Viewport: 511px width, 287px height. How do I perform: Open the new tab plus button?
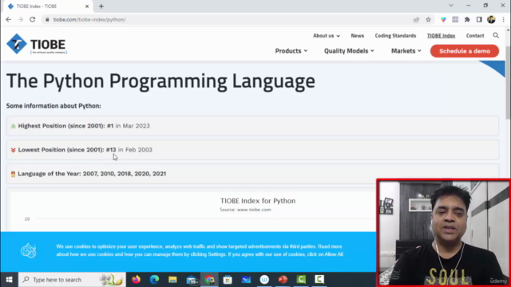tap(101, 6)
